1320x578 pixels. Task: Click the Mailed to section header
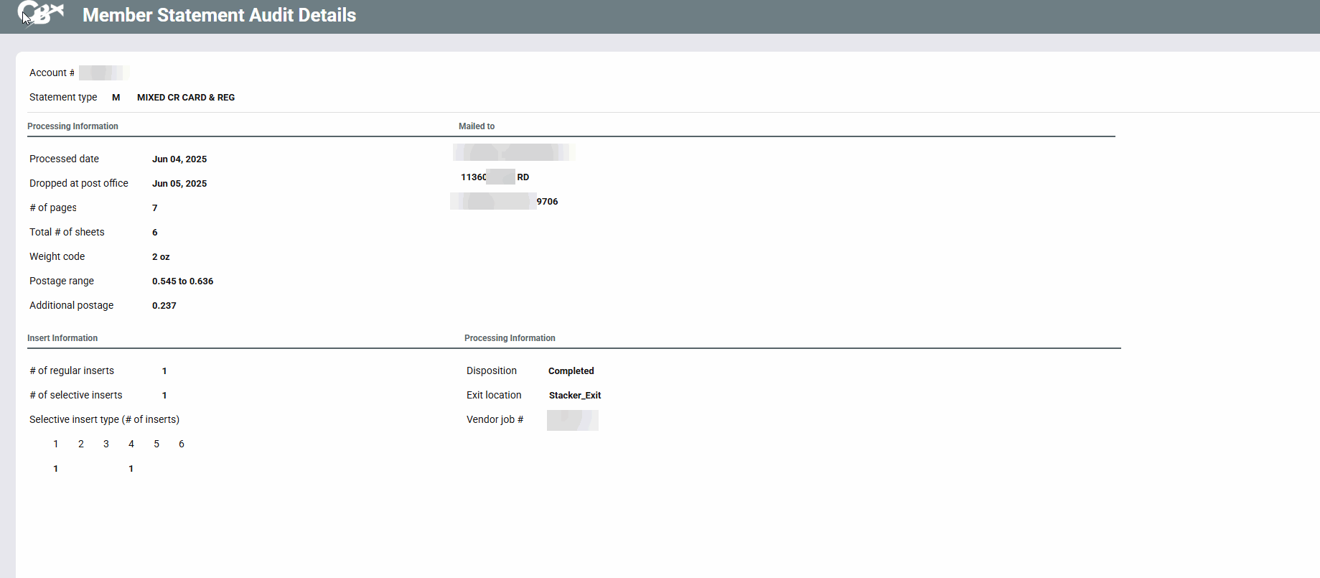click(x=477, y=126)
